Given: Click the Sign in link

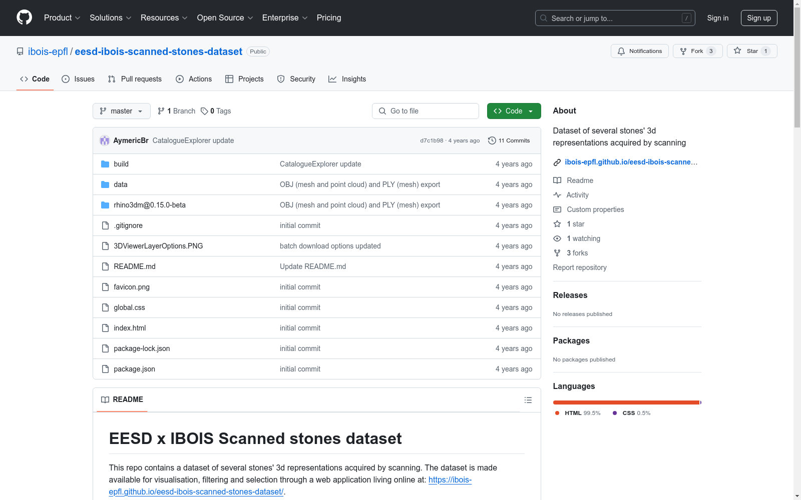Looking at the screenshot, I should pyautogui.click(x=718, y=18).
